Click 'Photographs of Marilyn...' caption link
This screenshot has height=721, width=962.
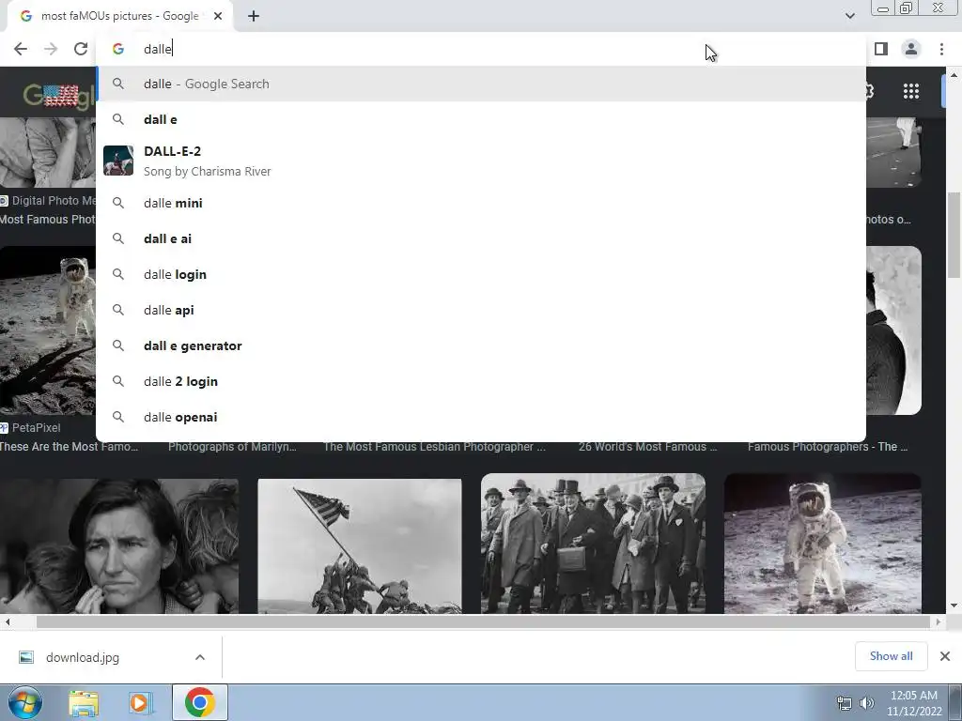click(x=232, y=447)
